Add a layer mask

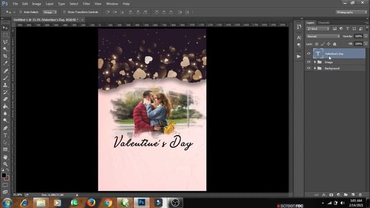[x=331, y=195]
